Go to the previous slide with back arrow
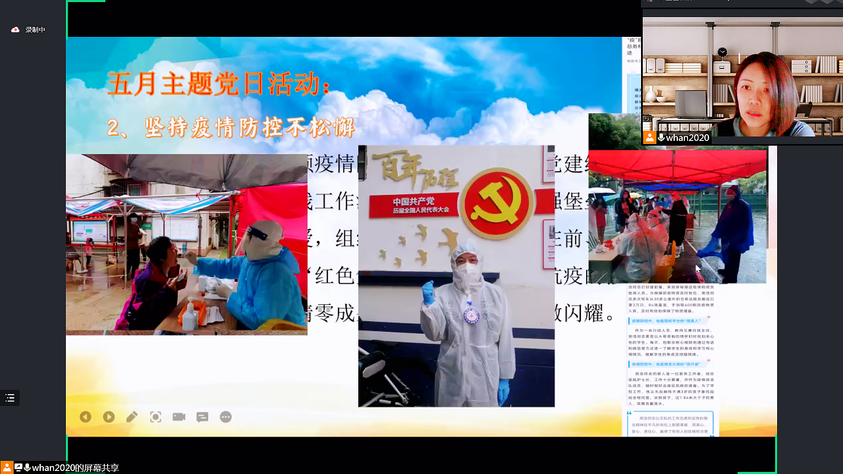843x474 pixels. point(86,417)
